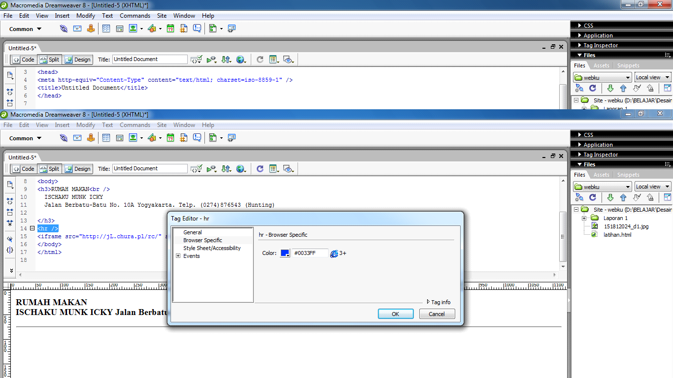
Task: Switch front window to Design view
Action: coord(78,169)
